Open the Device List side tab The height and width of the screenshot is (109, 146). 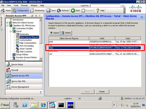(x=2, y=22)
